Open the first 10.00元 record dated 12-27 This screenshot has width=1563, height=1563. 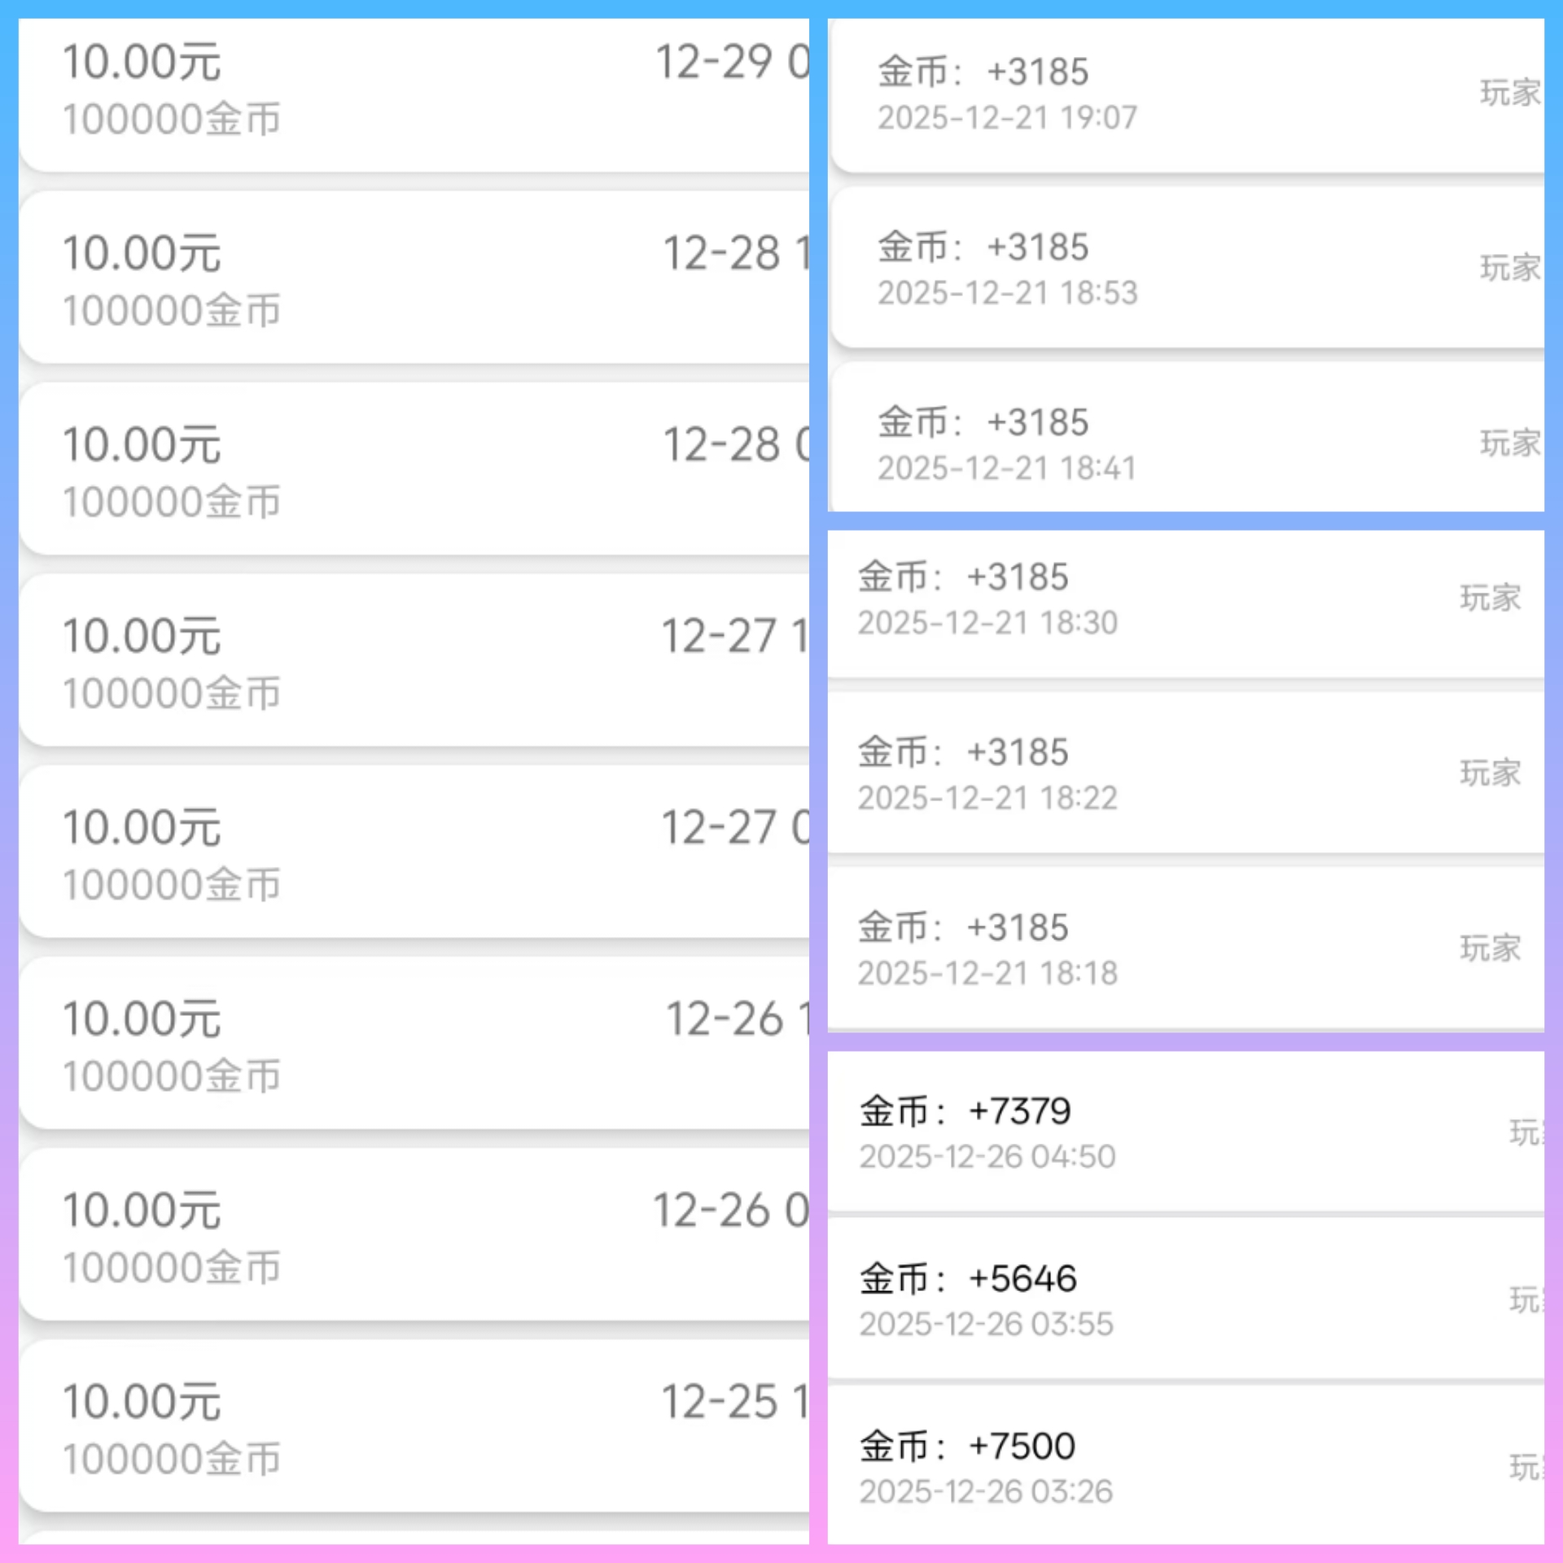point(415,662)
